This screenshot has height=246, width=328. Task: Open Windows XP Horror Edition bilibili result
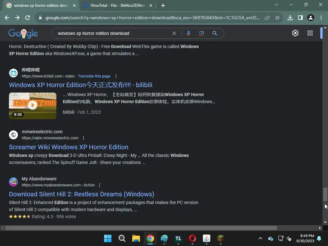[x=80, y=85]
